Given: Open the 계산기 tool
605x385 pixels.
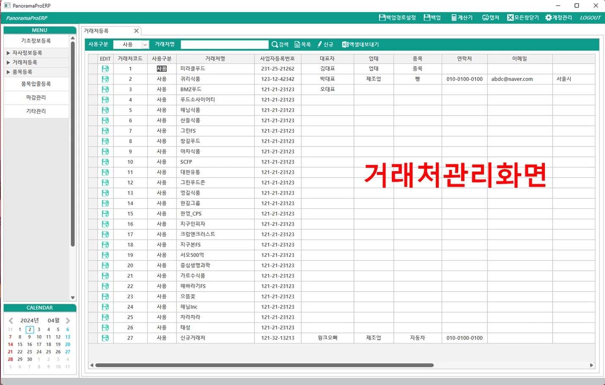Looking at the screenshot, I should pyautogui.click(x=462, y=18).
